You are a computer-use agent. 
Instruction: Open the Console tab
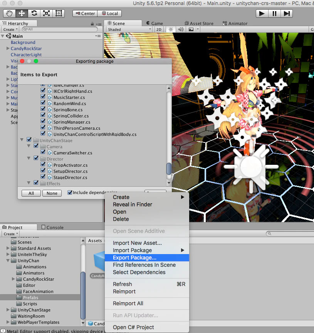[52, 228]
